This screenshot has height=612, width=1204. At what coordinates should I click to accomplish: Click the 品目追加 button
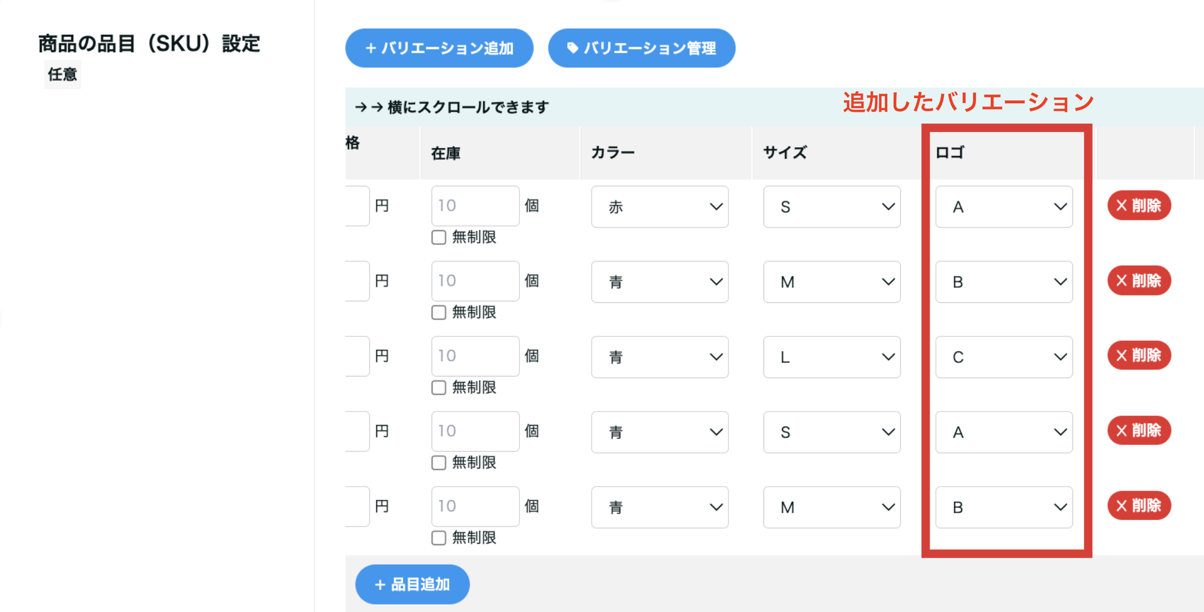tap(412, 584)
